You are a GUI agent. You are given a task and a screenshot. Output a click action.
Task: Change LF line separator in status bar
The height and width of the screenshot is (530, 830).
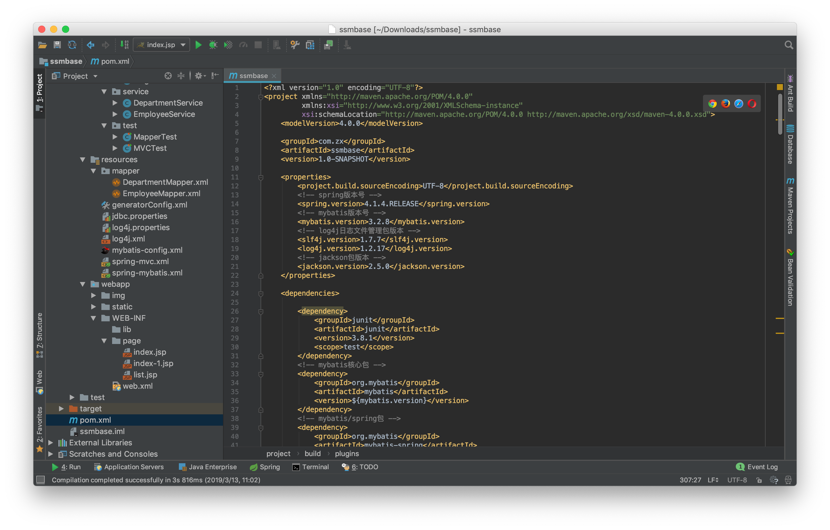click(x=713, y=480)
